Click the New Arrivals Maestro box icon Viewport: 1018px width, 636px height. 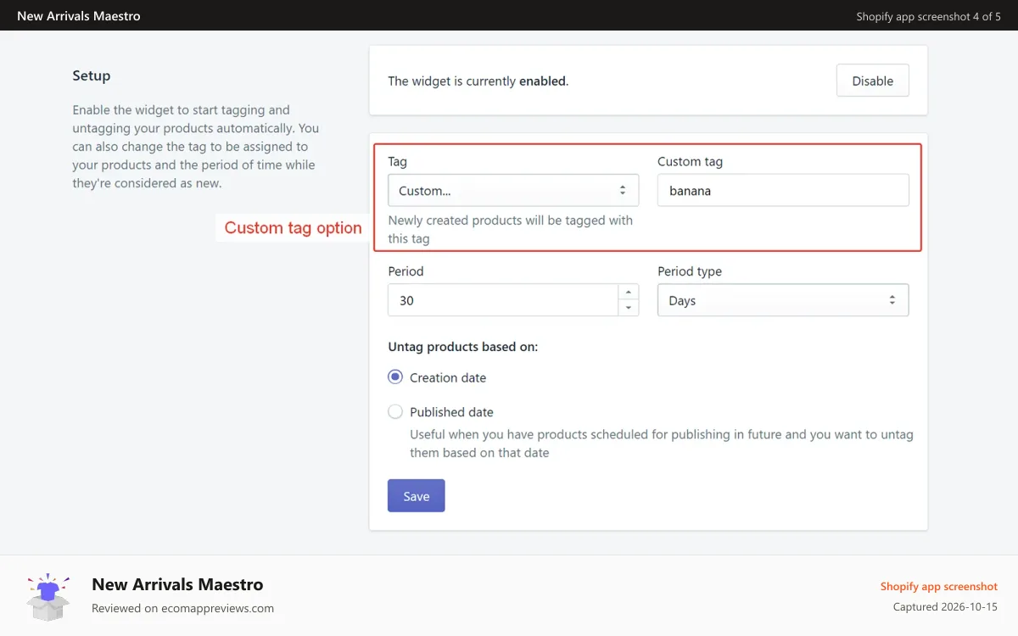(48, 595)
